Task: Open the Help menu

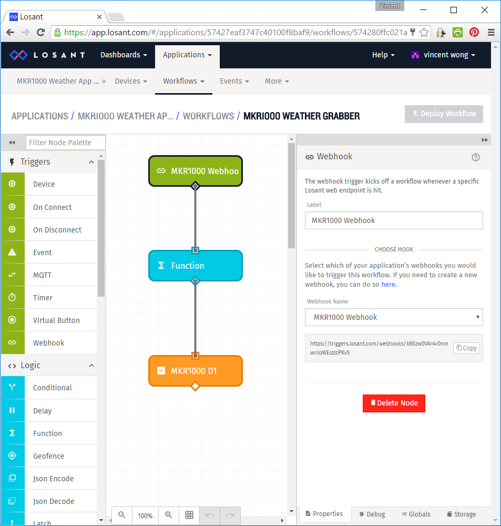Action: pos(383,55)
